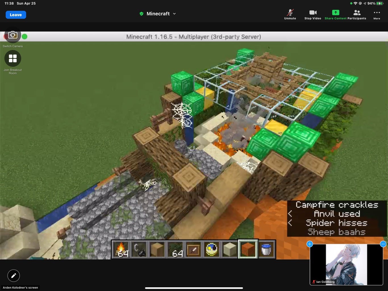Select the clock hotbar slot
Screen dimensions: 388x291
click(x=212, y=250)
